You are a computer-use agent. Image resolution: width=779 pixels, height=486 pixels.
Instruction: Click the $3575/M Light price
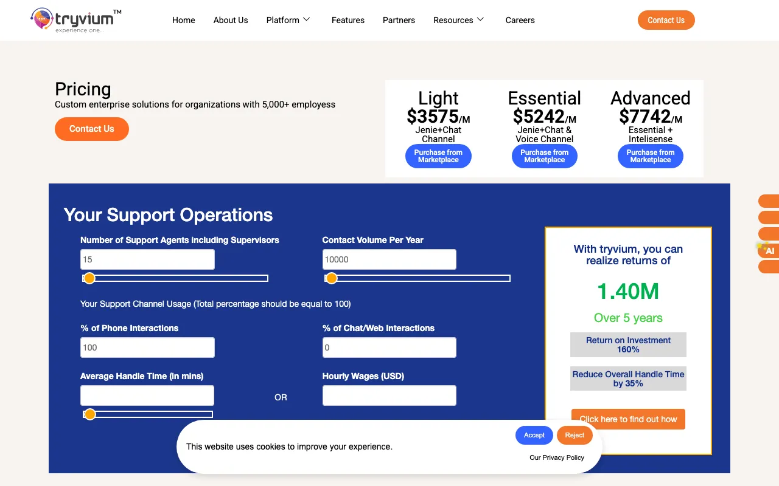438,116
